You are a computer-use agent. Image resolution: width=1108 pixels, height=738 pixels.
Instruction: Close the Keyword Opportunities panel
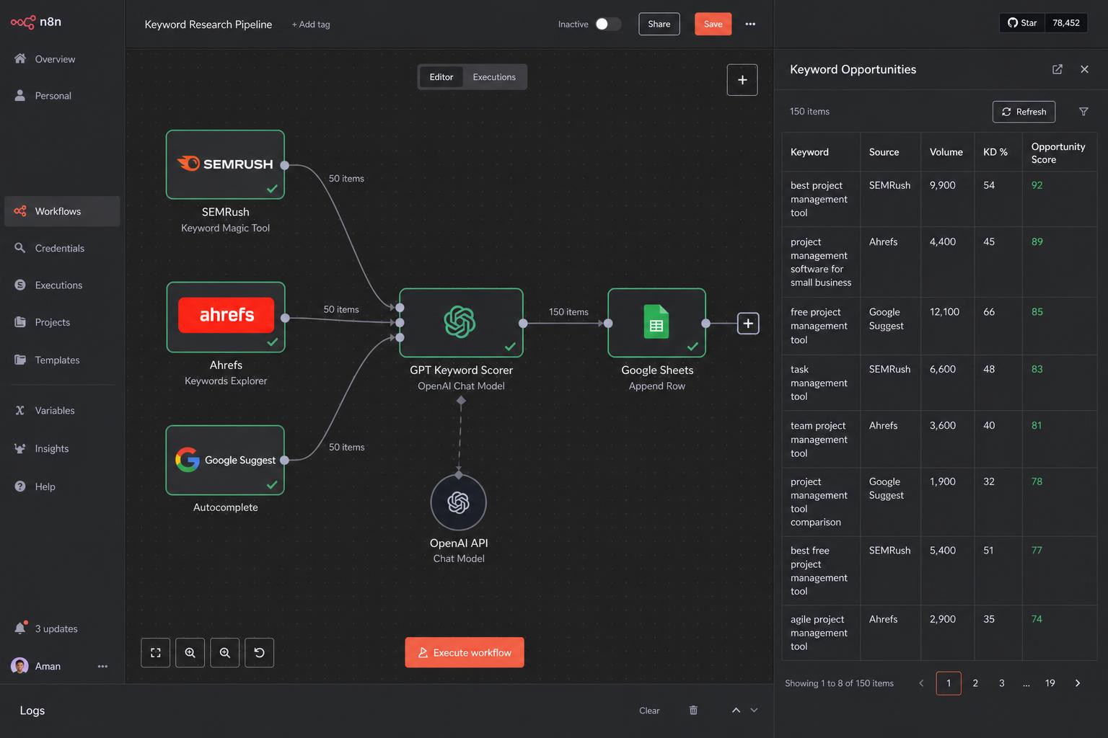(1084, 69)
